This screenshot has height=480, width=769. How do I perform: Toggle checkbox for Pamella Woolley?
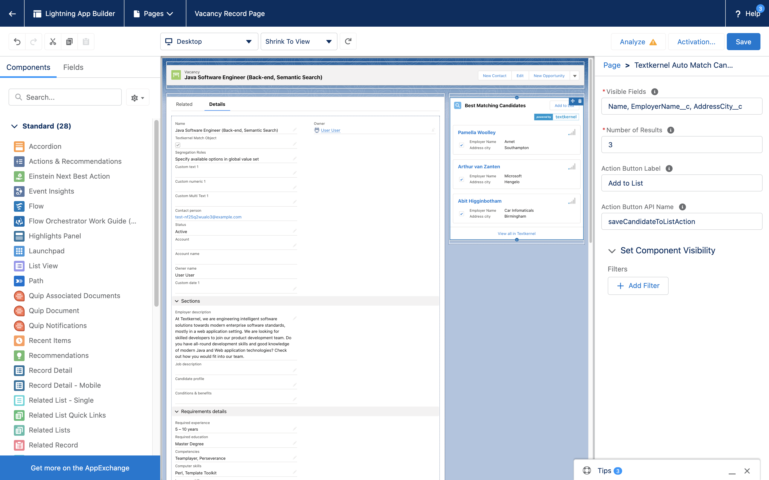coord(461,145)
